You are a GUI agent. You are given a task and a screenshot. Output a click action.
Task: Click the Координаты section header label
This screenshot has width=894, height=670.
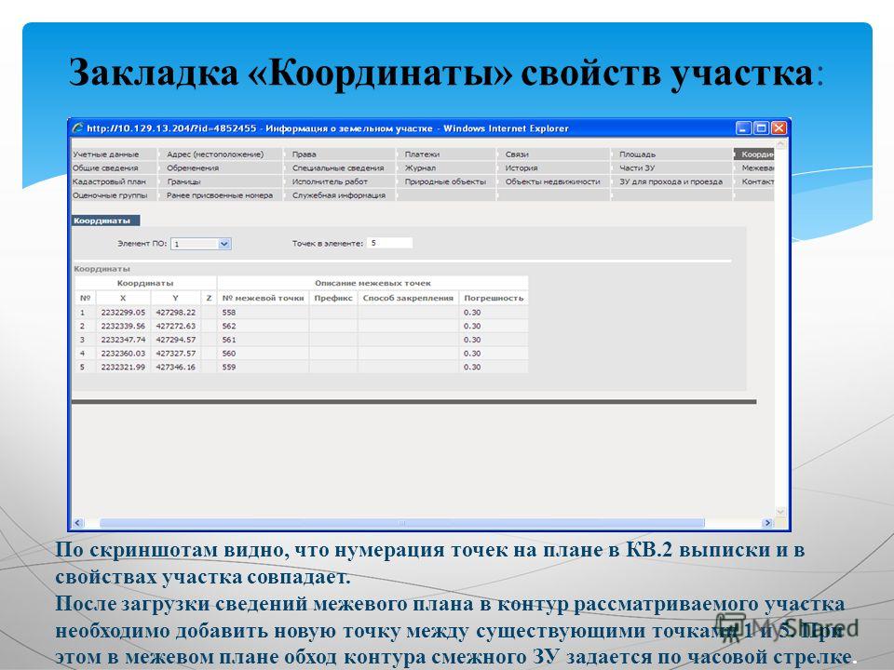click(x=105, y=221)
